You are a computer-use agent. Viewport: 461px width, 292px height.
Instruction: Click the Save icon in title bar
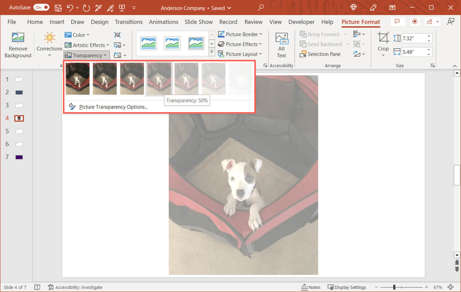[58, 8]
